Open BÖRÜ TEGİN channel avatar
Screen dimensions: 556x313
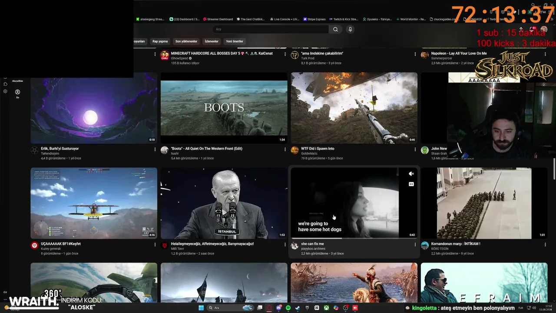pos(425,245)
